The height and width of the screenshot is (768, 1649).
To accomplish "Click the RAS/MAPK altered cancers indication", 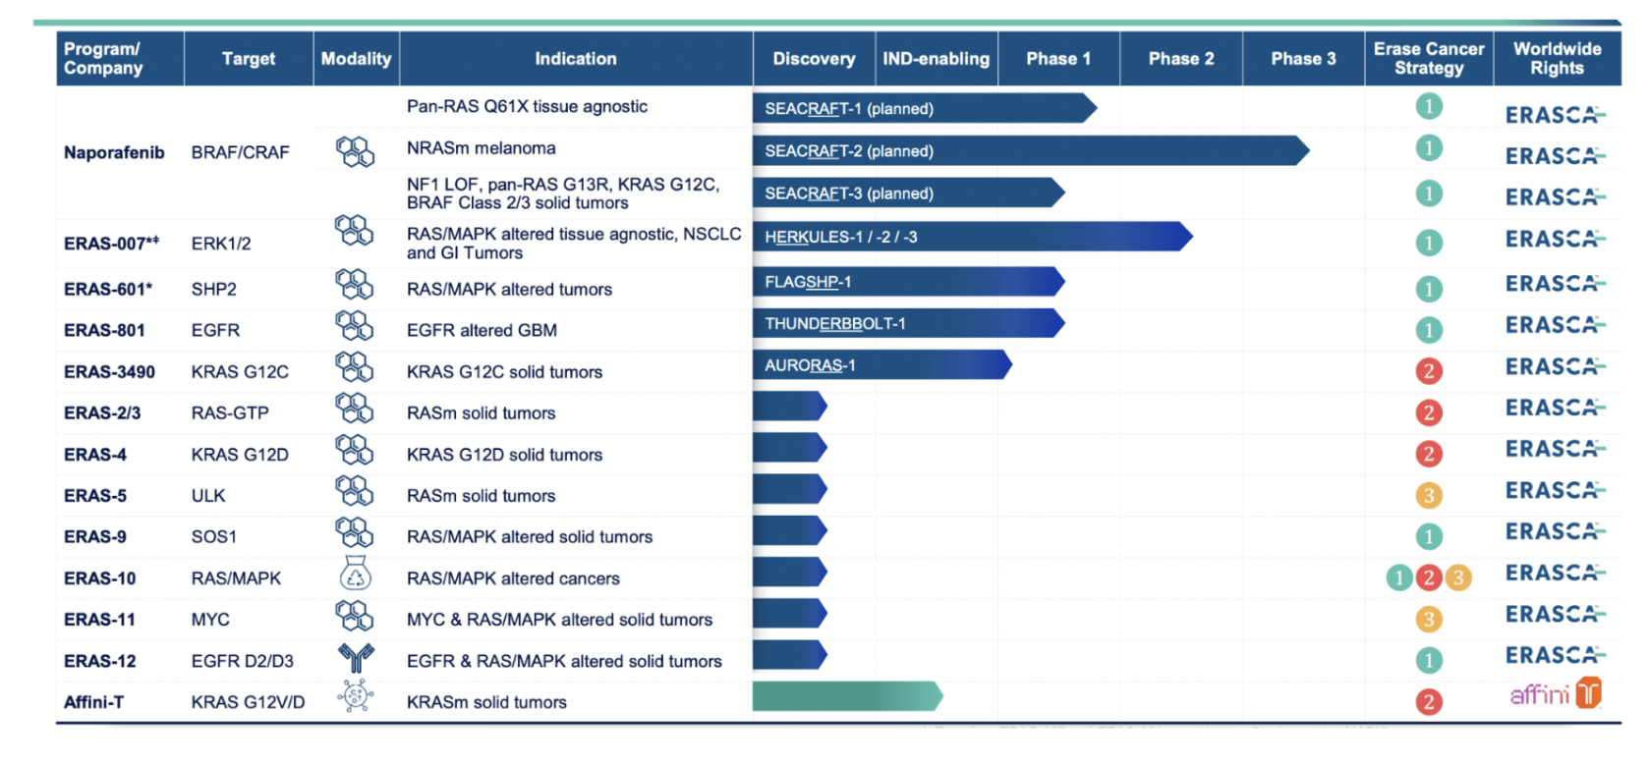I will (513, 578).
